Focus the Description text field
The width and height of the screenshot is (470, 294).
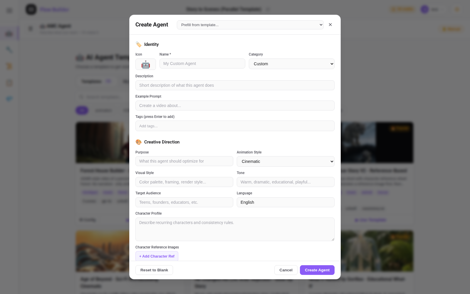pyautogui.click(x=235, y=85)
